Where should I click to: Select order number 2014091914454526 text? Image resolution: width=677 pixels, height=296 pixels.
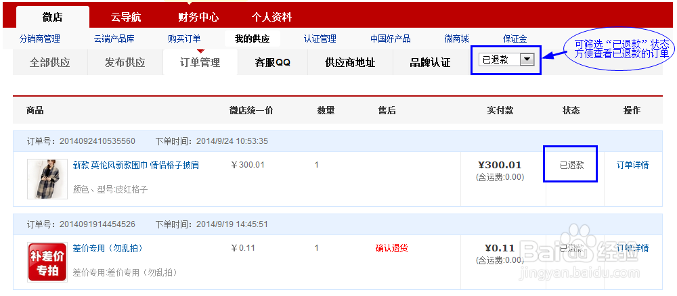pyautogui.click(x=97, y=224)
